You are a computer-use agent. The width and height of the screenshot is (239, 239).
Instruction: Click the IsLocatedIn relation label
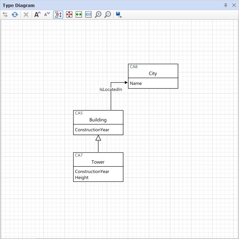111,89
